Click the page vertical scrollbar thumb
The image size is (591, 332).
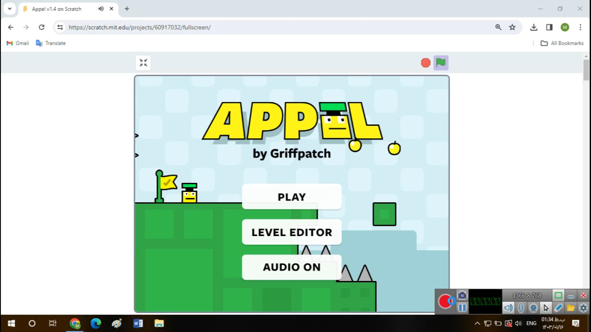586,70
